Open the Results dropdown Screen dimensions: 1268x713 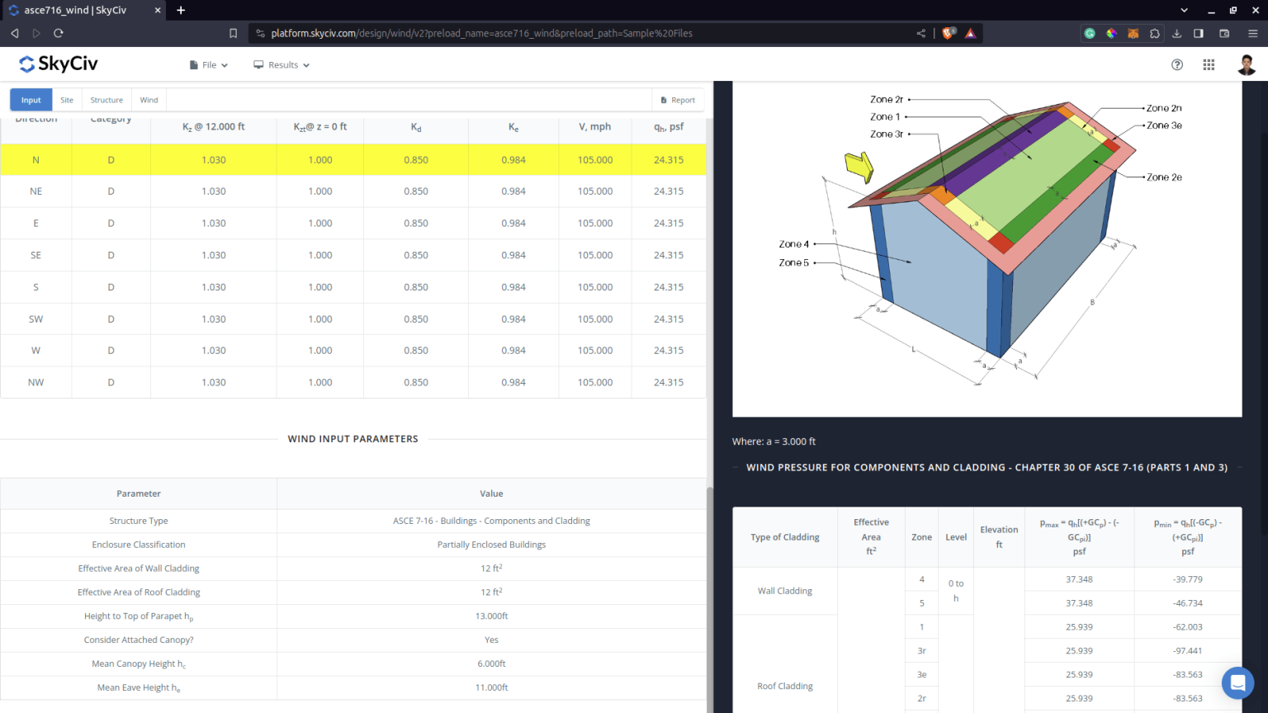pos(281,64)
